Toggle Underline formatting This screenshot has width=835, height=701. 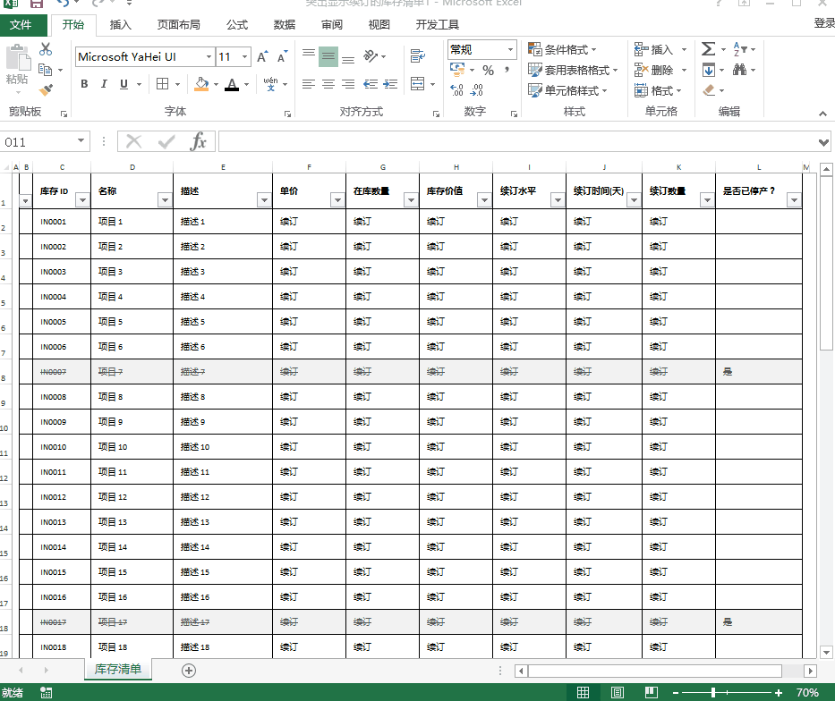coord(124,84)
